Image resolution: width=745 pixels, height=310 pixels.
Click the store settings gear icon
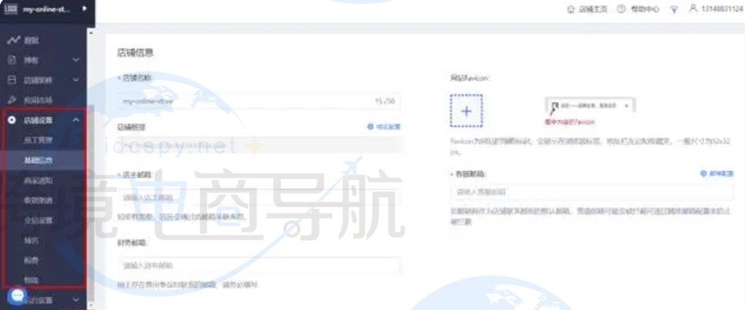point(13,120)
